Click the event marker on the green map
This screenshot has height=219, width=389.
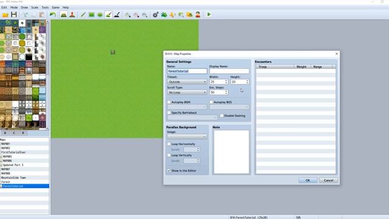pos(113,52)
